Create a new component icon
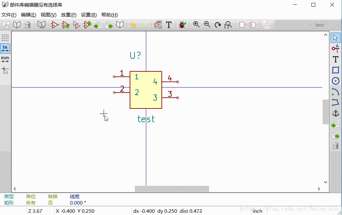342x215 pixels. tap(55, 25)
